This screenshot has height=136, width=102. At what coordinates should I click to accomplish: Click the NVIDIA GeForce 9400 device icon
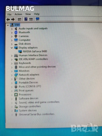click(20, 52)
